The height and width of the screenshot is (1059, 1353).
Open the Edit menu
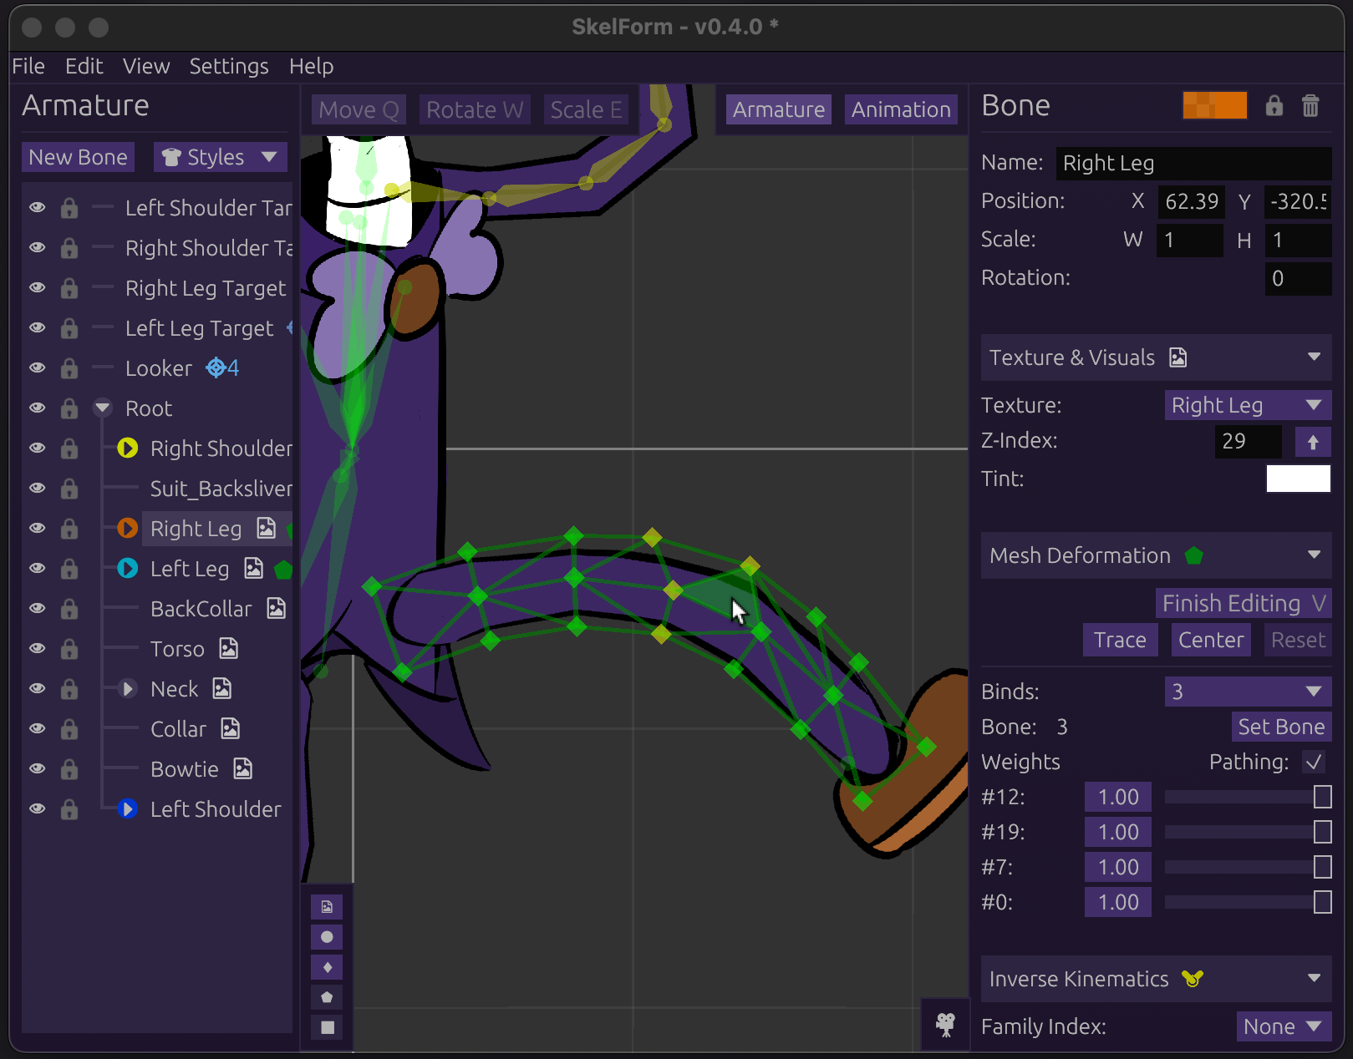84,66
